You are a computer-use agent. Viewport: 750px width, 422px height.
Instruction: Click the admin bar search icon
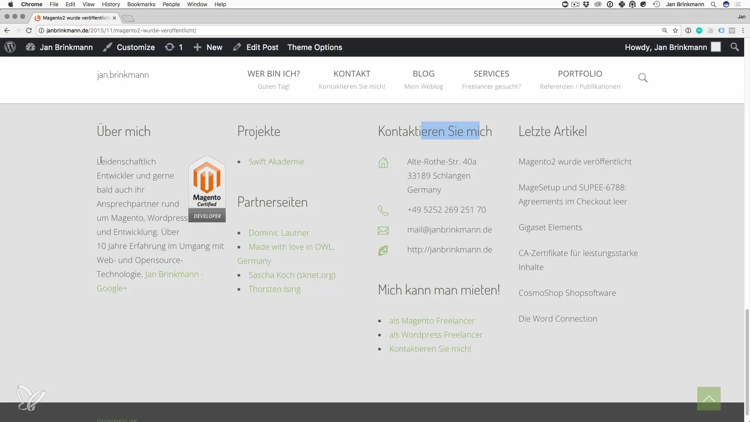point(734,47)
